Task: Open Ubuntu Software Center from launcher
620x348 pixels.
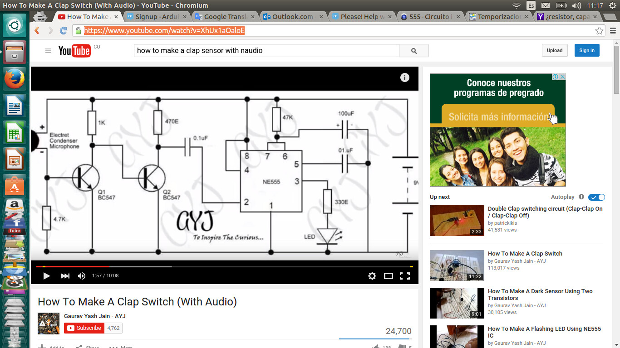Action: [15, 186]
